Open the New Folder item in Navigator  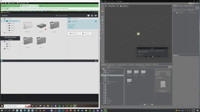click(x=27, y=26)
